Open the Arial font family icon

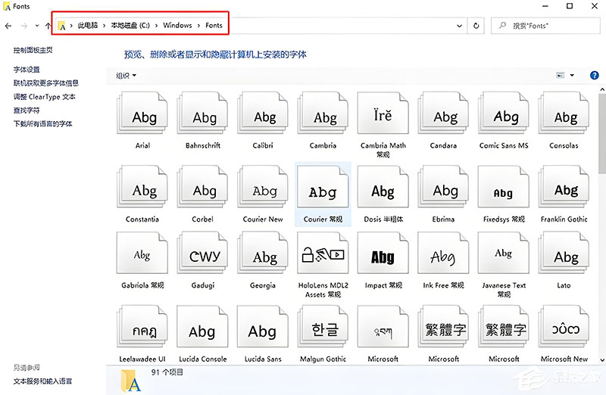click(142, 113)
